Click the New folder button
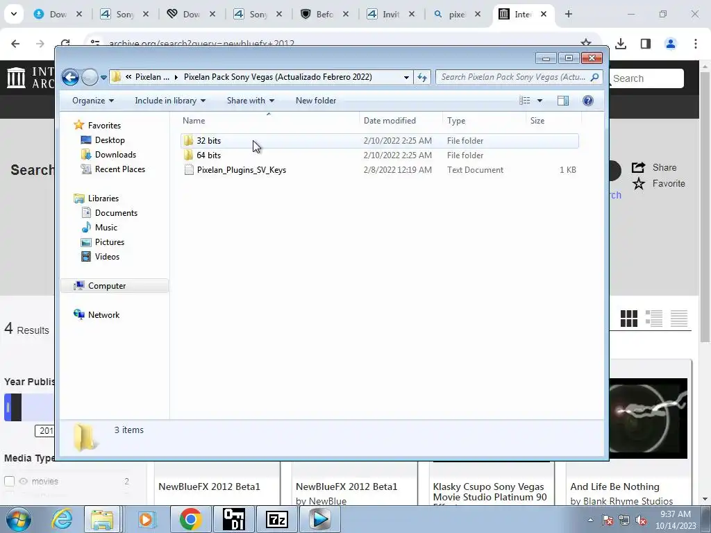 pyautogui.click(x=316, y=101)
